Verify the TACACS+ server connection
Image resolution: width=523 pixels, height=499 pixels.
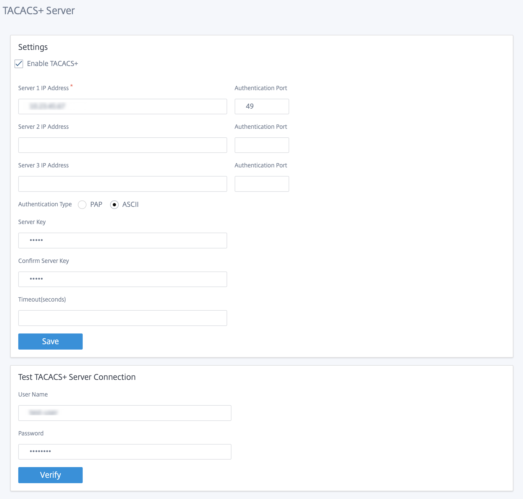(50, 475)
